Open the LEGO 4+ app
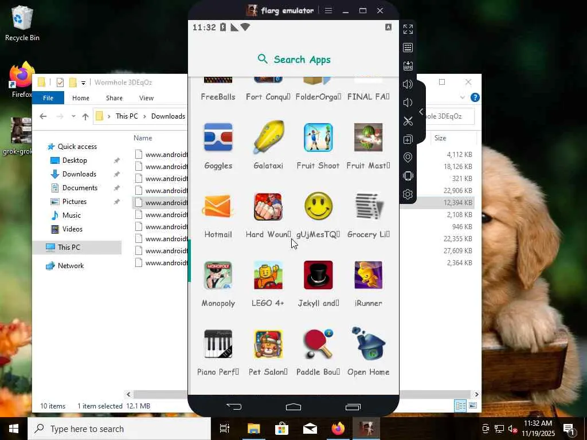This screenshot has height=440, width=587. [268, 276]
